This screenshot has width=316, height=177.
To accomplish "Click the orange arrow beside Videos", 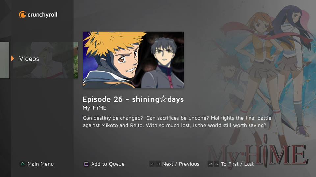I will pyautogui.click(x=13, y=58).
